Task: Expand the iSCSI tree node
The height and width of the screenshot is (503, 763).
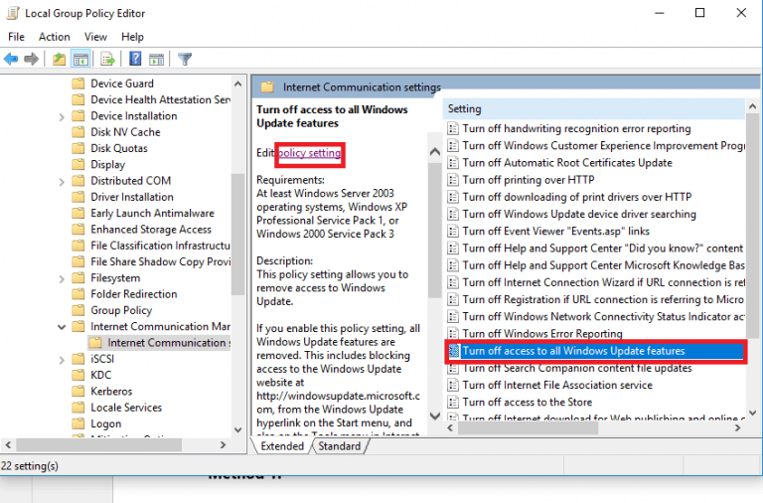Action: point(62,360)
